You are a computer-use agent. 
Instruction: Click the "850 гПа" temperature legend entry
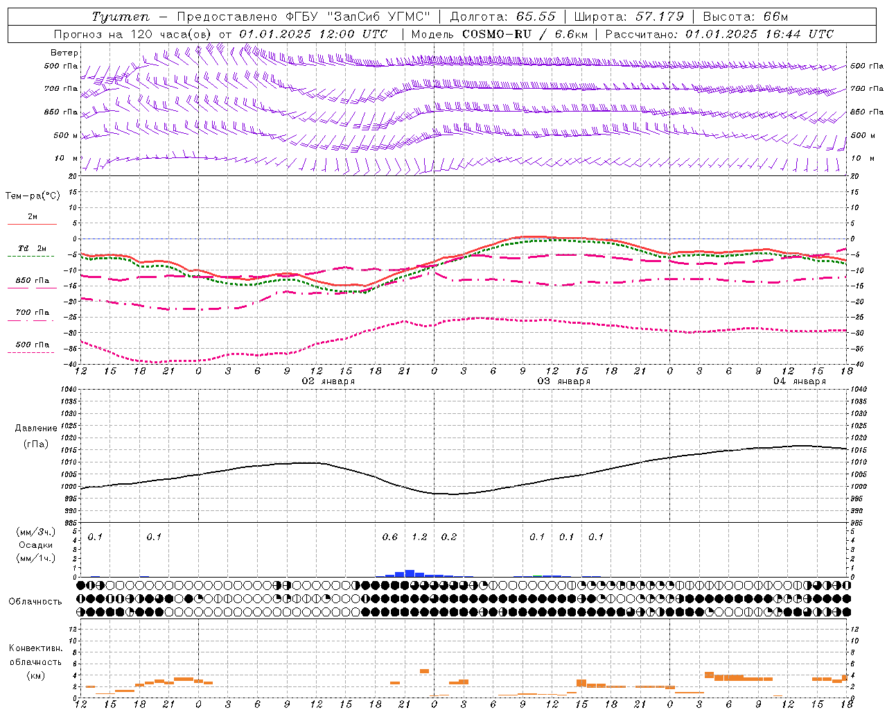tap(33, 281)
